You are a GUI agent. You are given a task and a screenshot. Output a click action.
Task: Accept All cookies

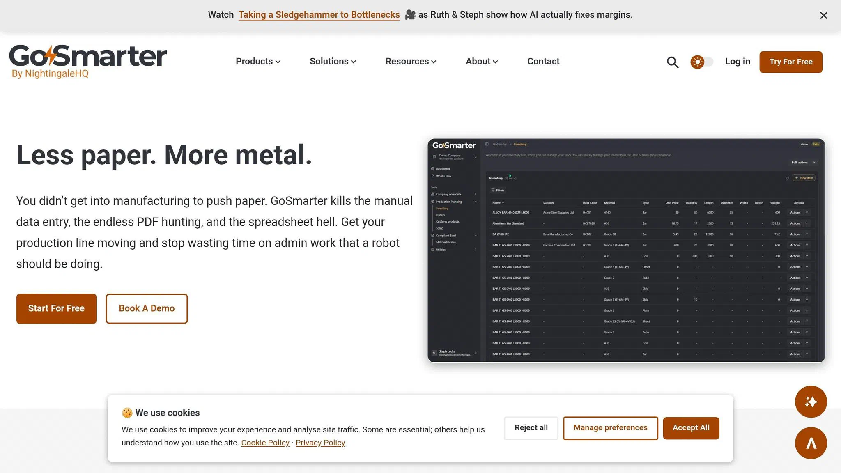(691, 428)
